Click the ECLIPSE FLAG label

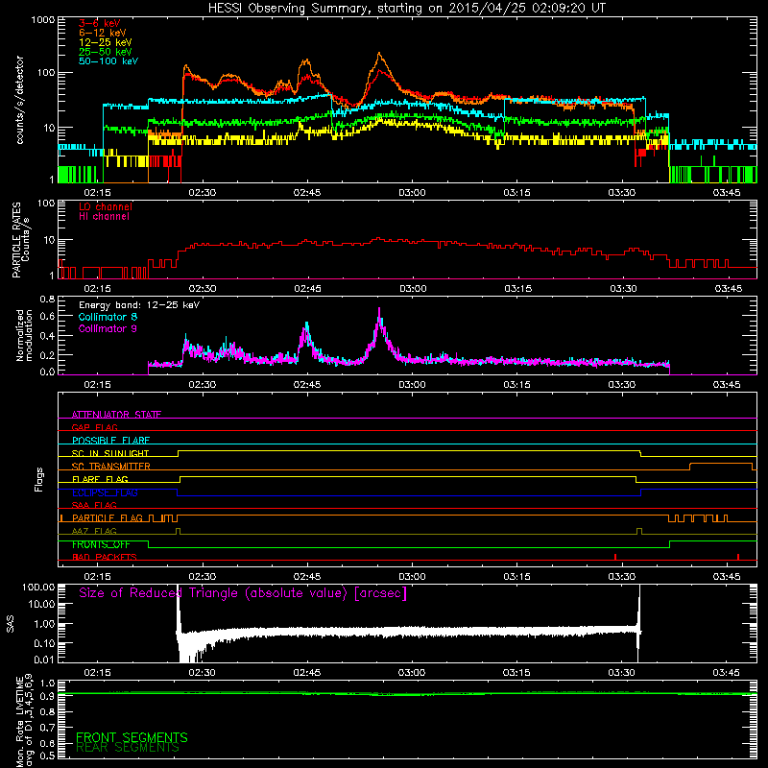pos(105,492)
